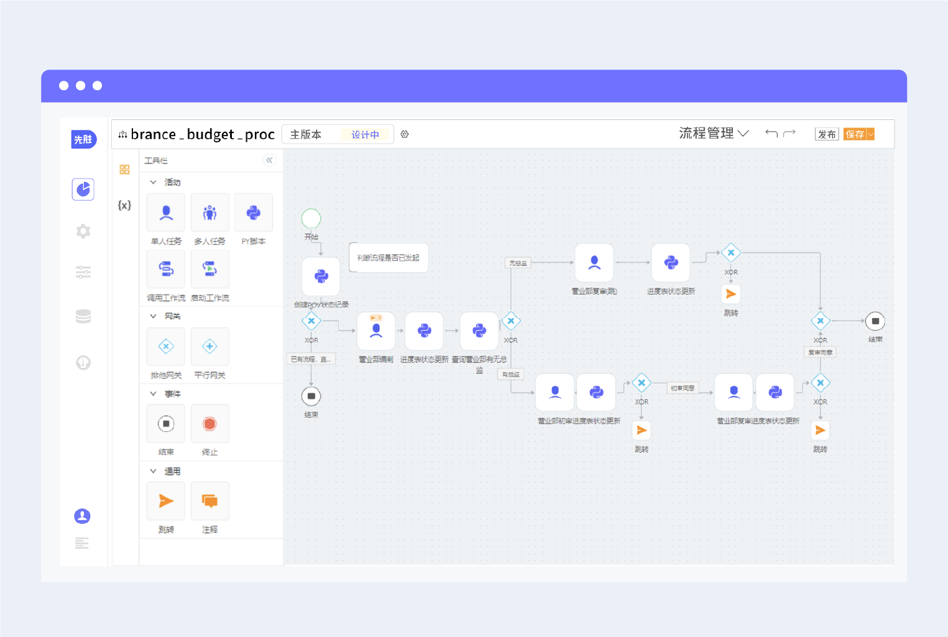Screen dimensions: 948x637
Task: Select the 调用工作流 call workflow icon
Action: click(x=166, y=269)
